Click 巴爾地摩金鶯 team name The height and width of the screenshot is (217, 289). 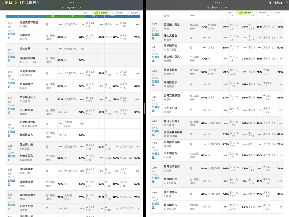tap(172, 166)
